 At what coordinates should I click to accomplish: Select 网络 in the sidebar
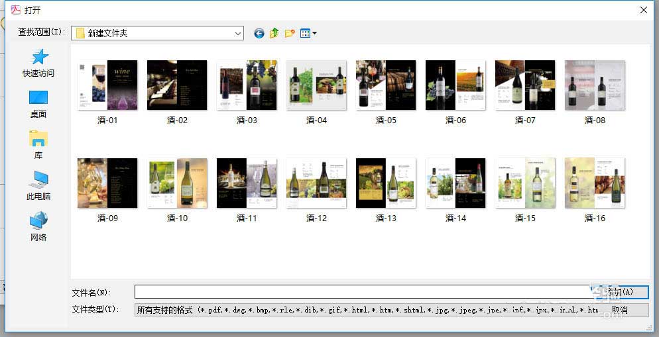pyautogui.click(x=38, y=227)
